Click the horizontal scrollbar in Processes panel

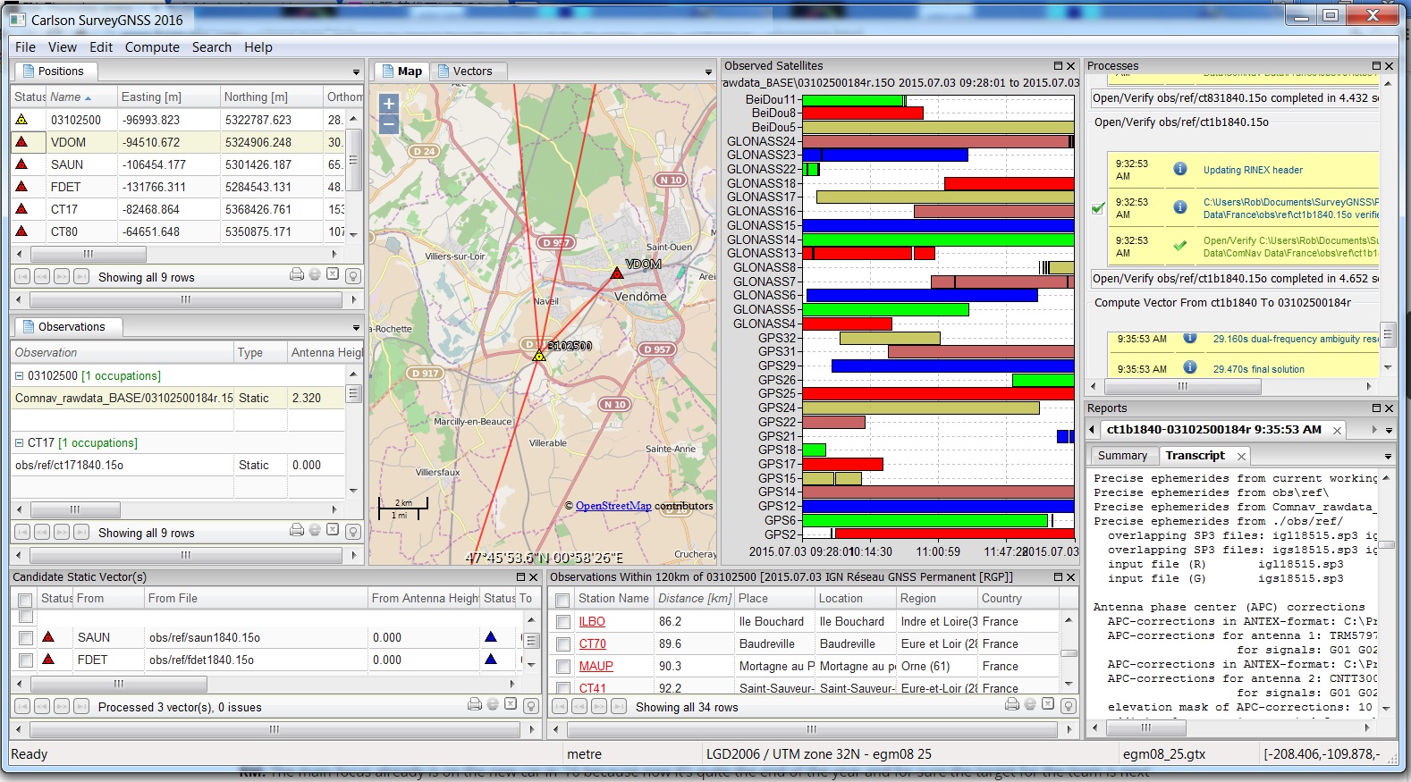click(1182, 387)
